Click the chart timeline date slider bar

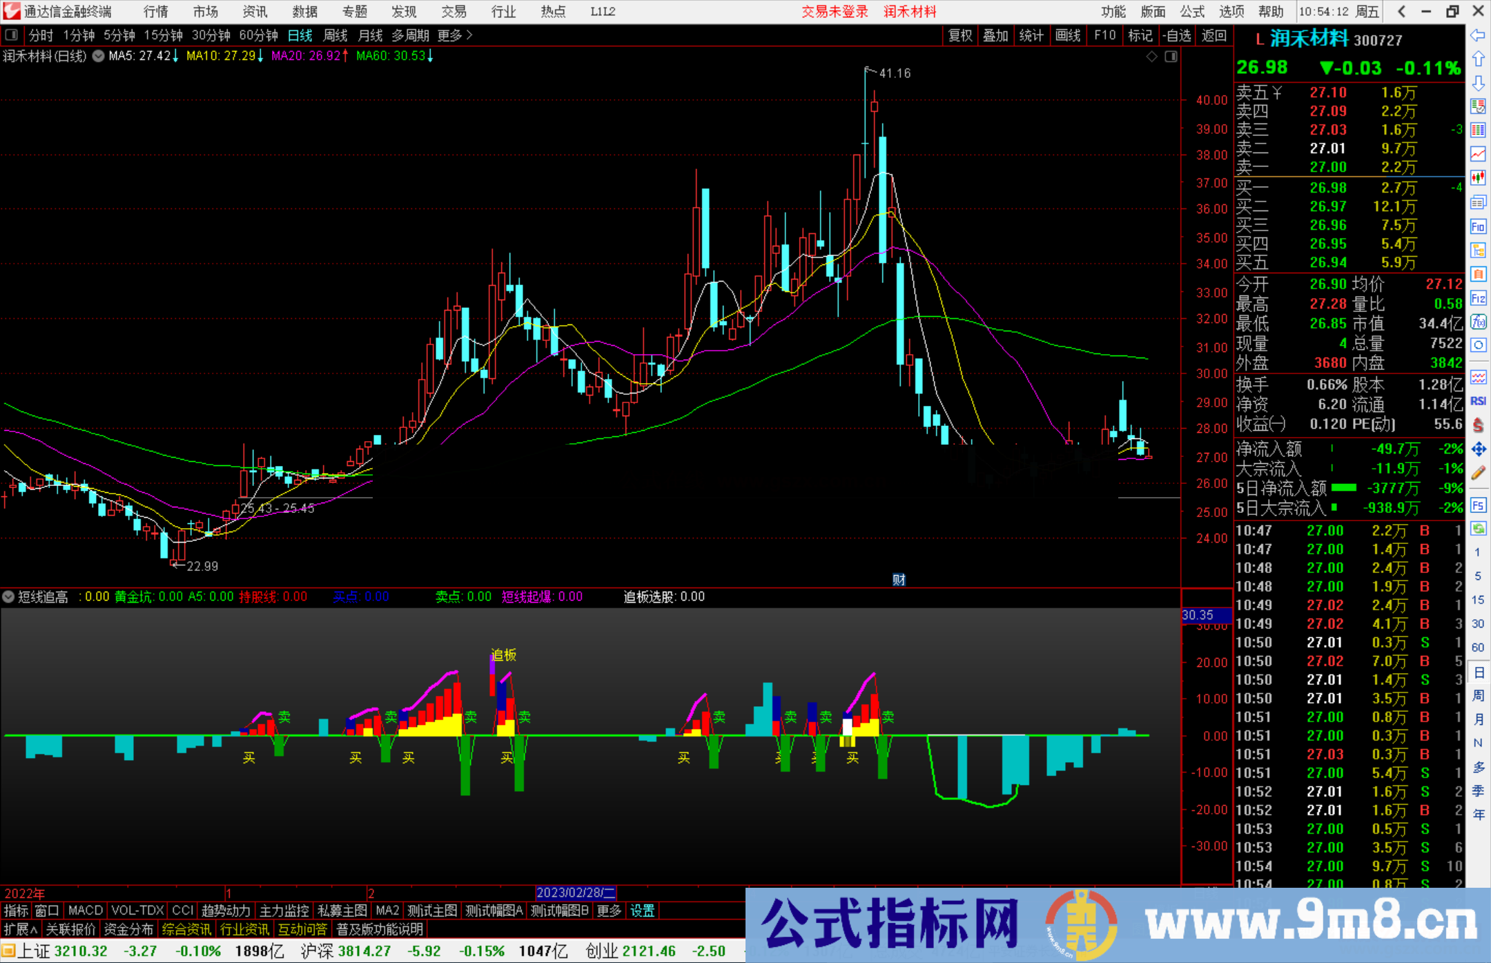[x=575, y=893]
